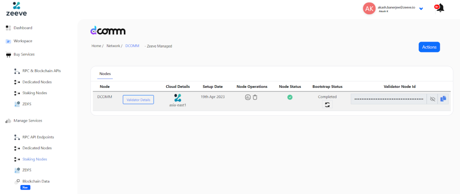Click the Manage Services chart icon

(x=9, y=121)
